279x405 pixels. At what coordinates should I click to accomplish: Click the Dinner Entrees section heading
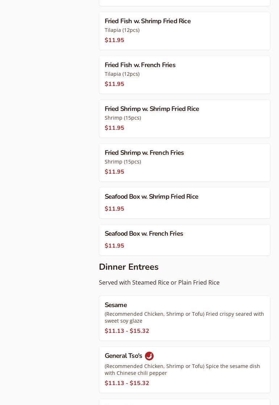pos(129,267)
